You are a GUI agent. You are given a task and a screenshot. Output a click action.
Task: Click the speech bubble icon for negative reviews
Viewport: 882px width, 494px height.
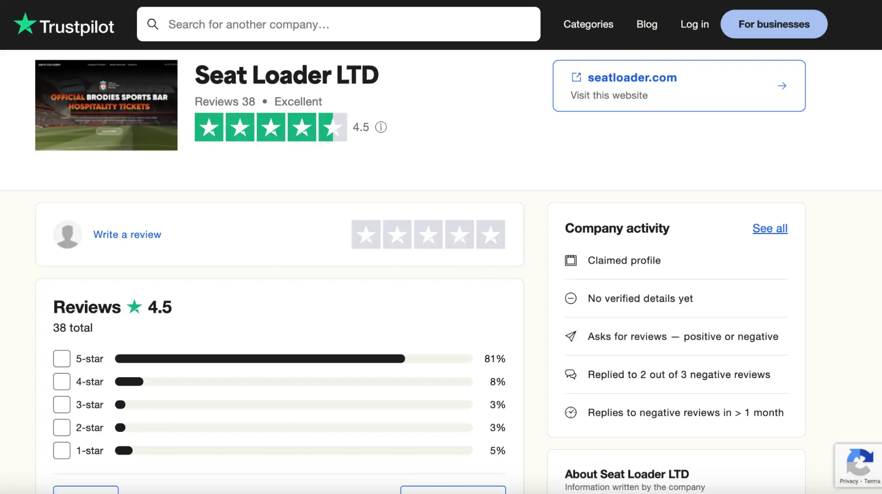(x=571, y=374)
